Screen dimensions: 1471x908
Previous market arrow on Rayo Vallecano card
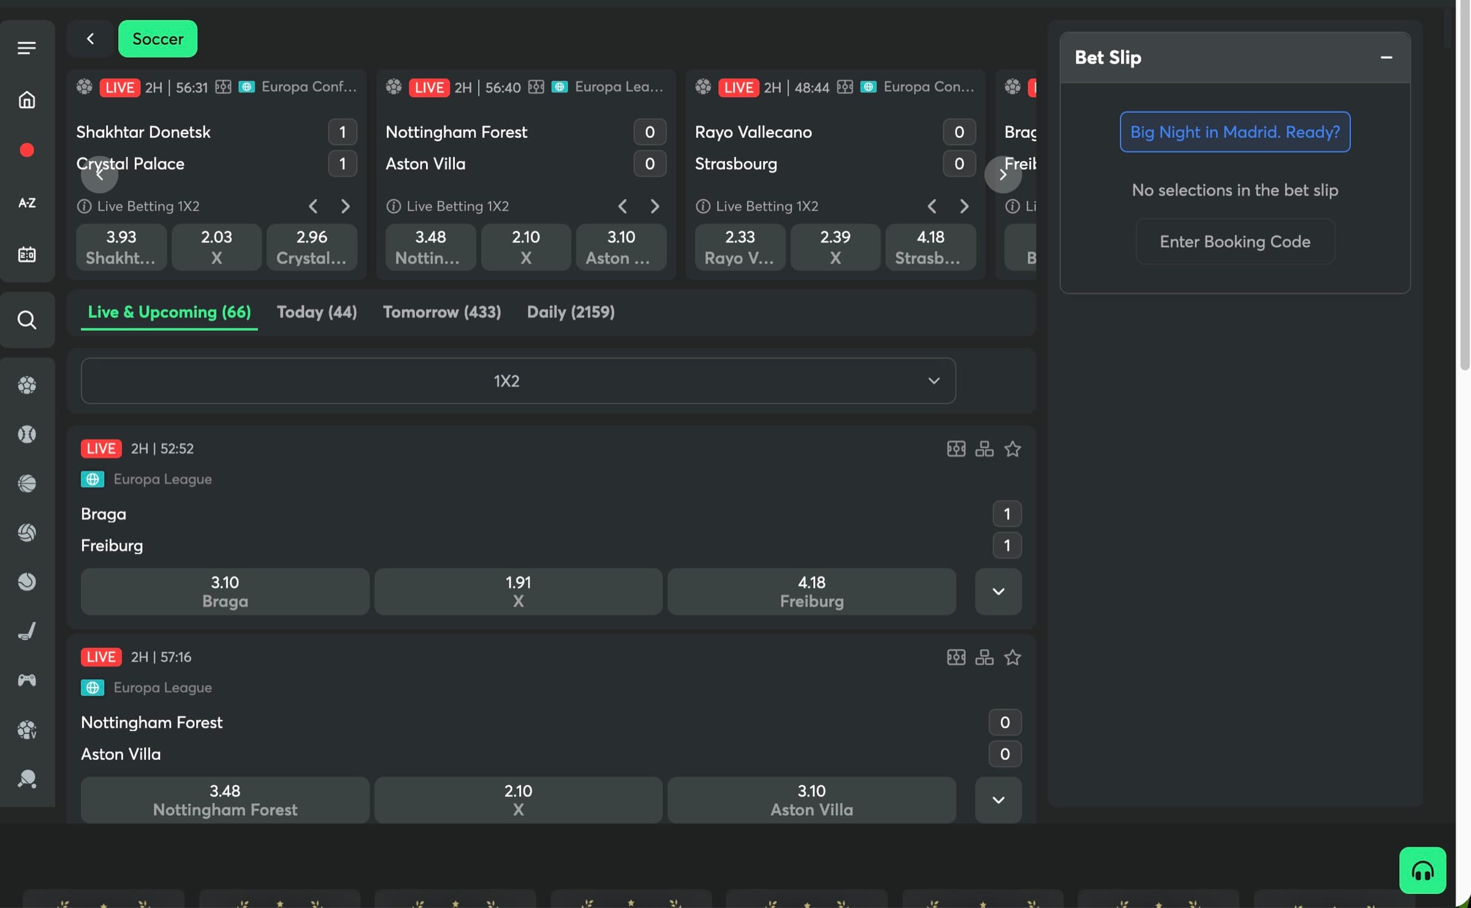click(x=932, y=206)
